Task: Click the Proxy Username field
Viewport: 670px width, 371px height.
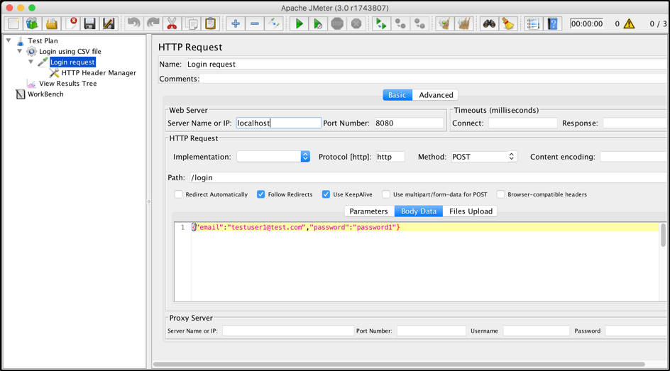Action: pyautogui.click(x=537, y=331)
